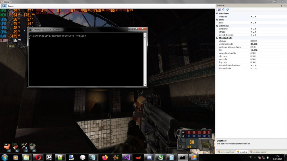This screenshot has height=161, width=287.
Task: Pin the weather panel with the pushpin
Action: click(281, 6)
